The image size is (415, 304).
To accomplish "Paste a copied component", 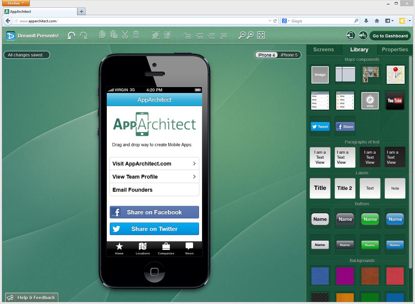I will 114,35.
